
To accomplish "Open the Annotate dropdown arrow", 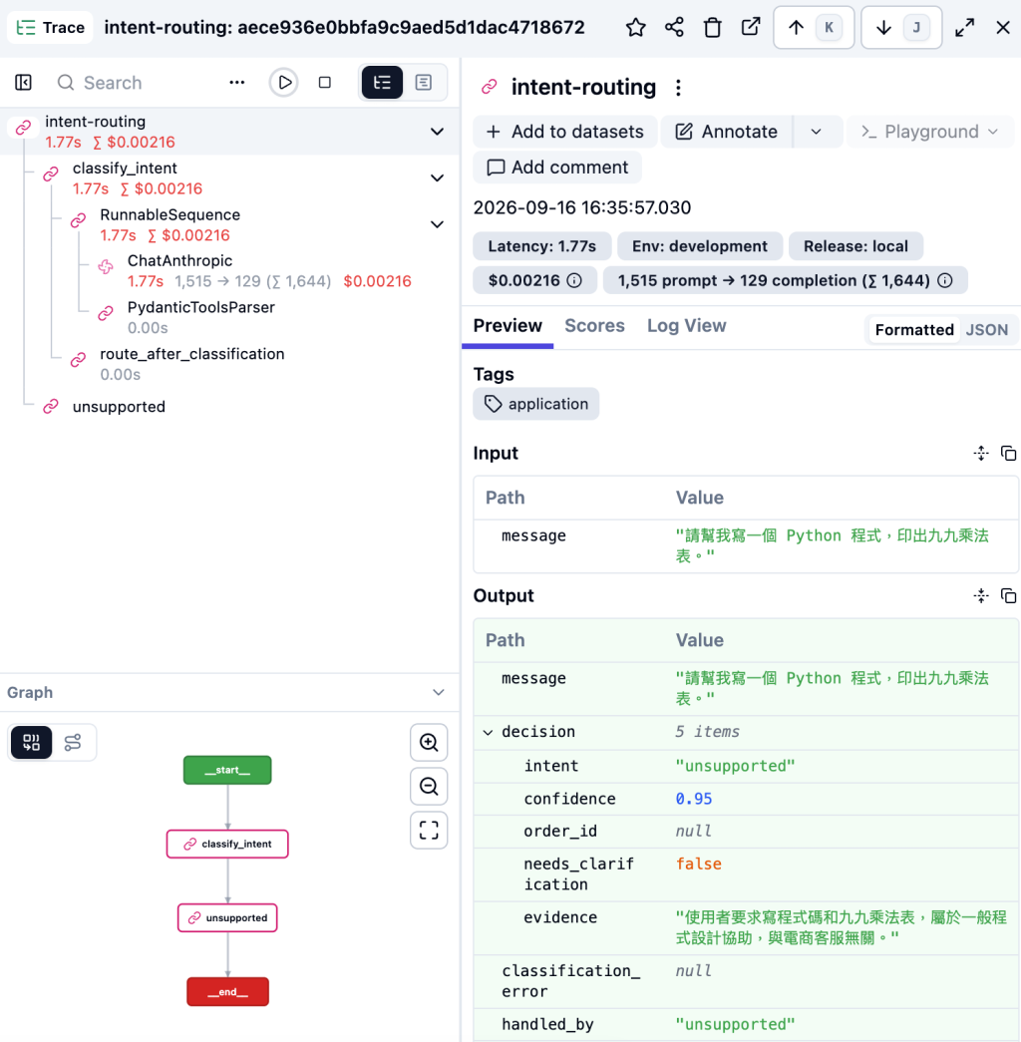I will pyautogui.click(x=817, y=132).
